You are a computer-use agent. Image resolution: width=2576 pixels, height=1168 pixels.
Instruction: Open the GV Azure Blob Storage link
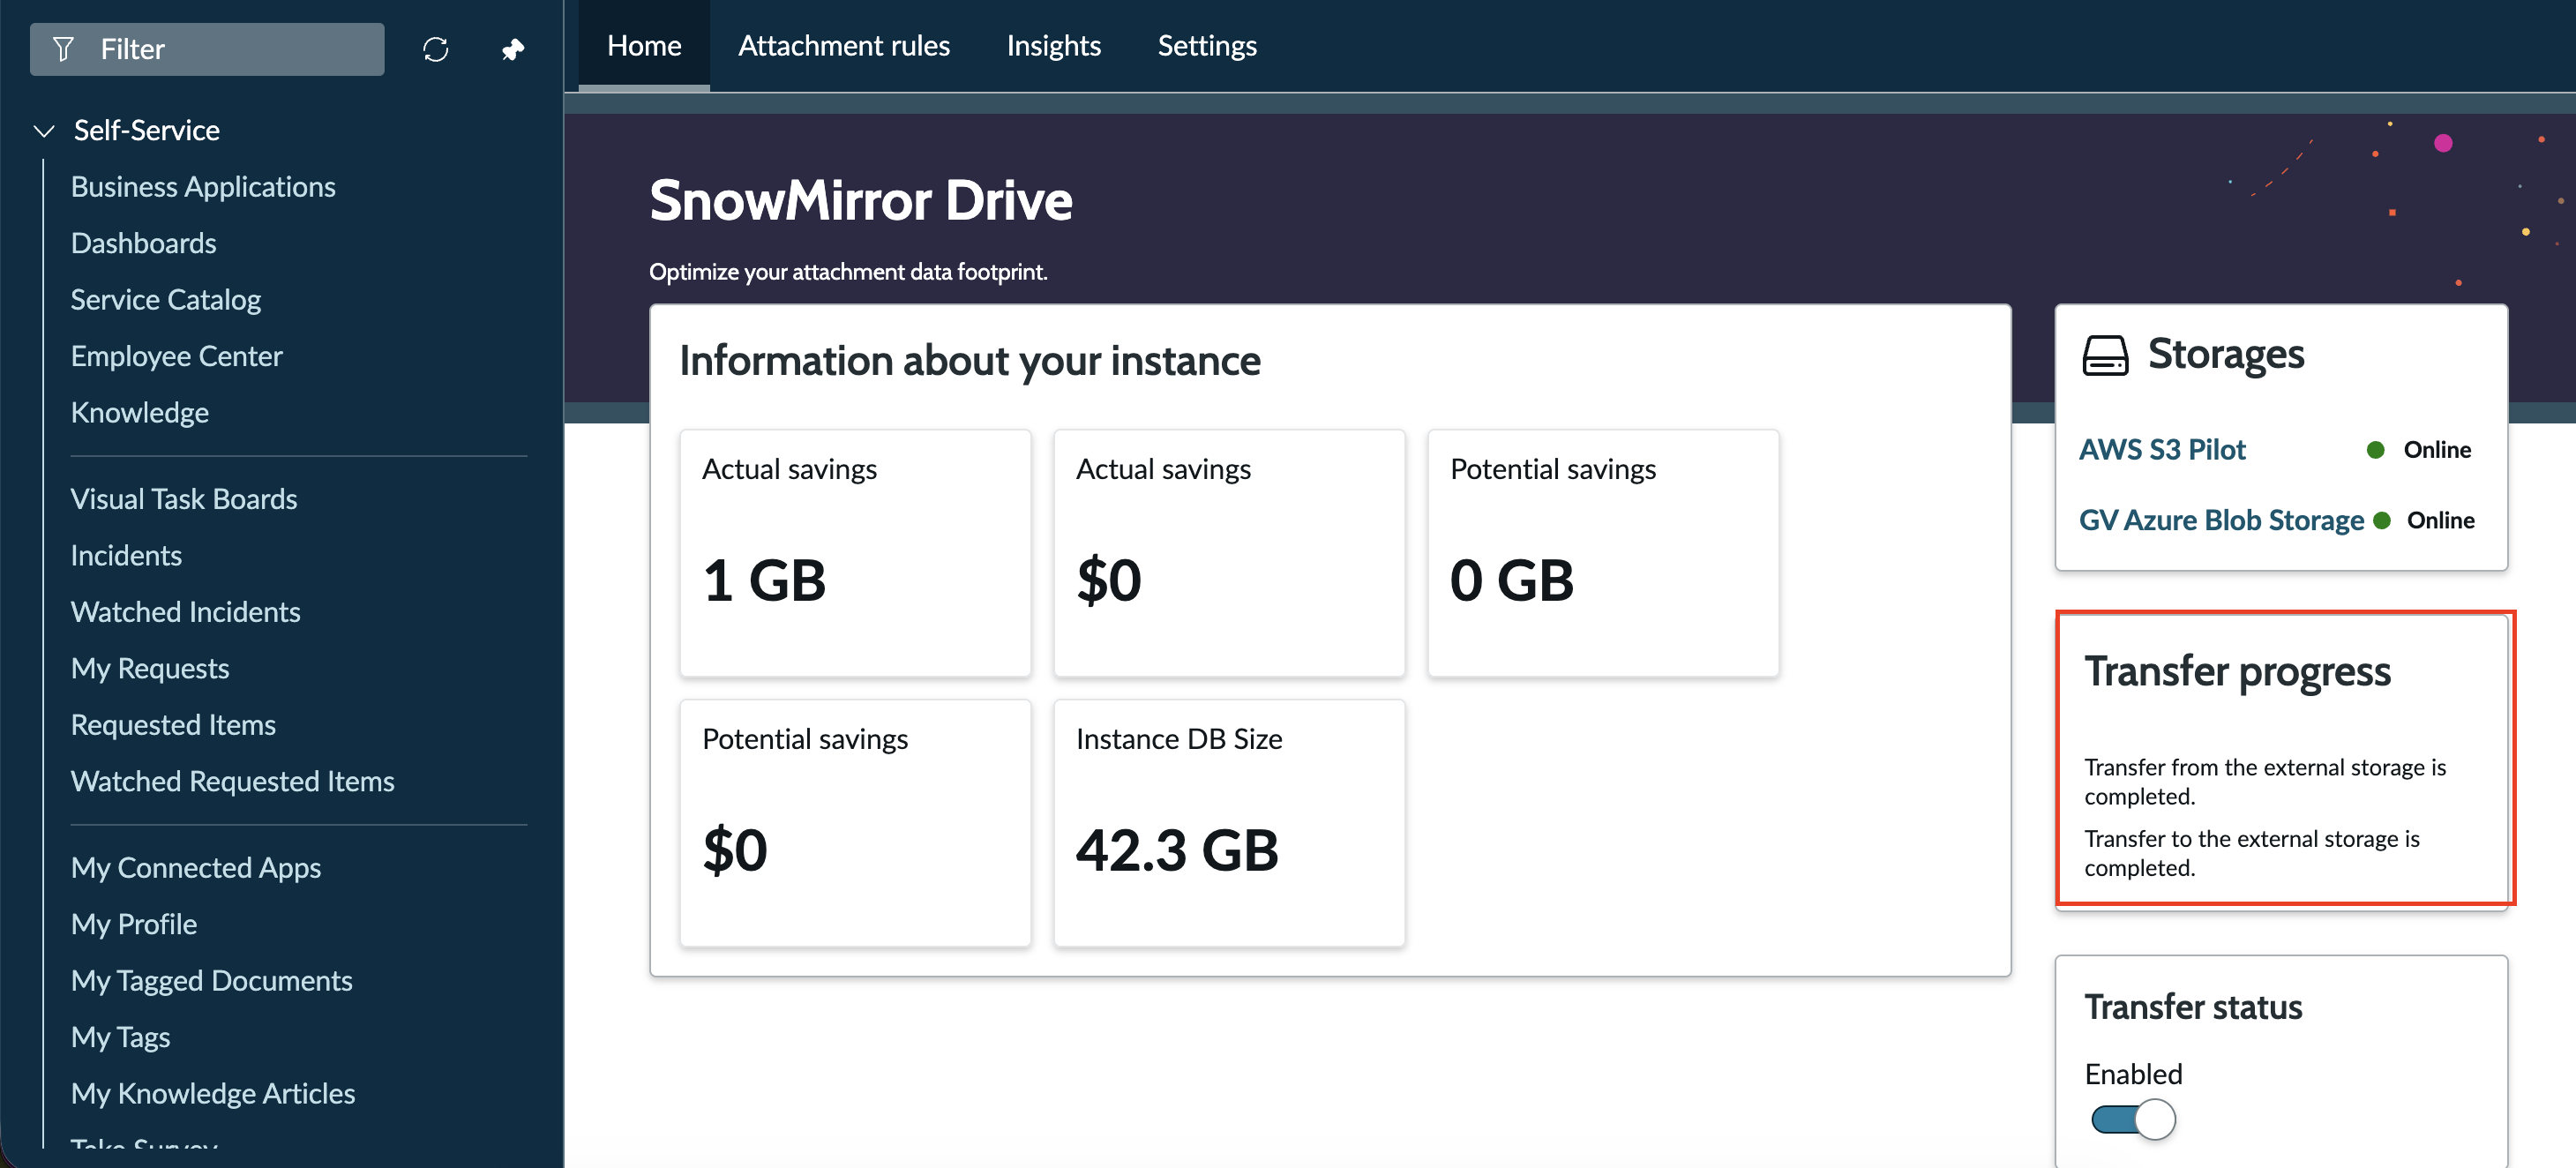point(2221,520)
